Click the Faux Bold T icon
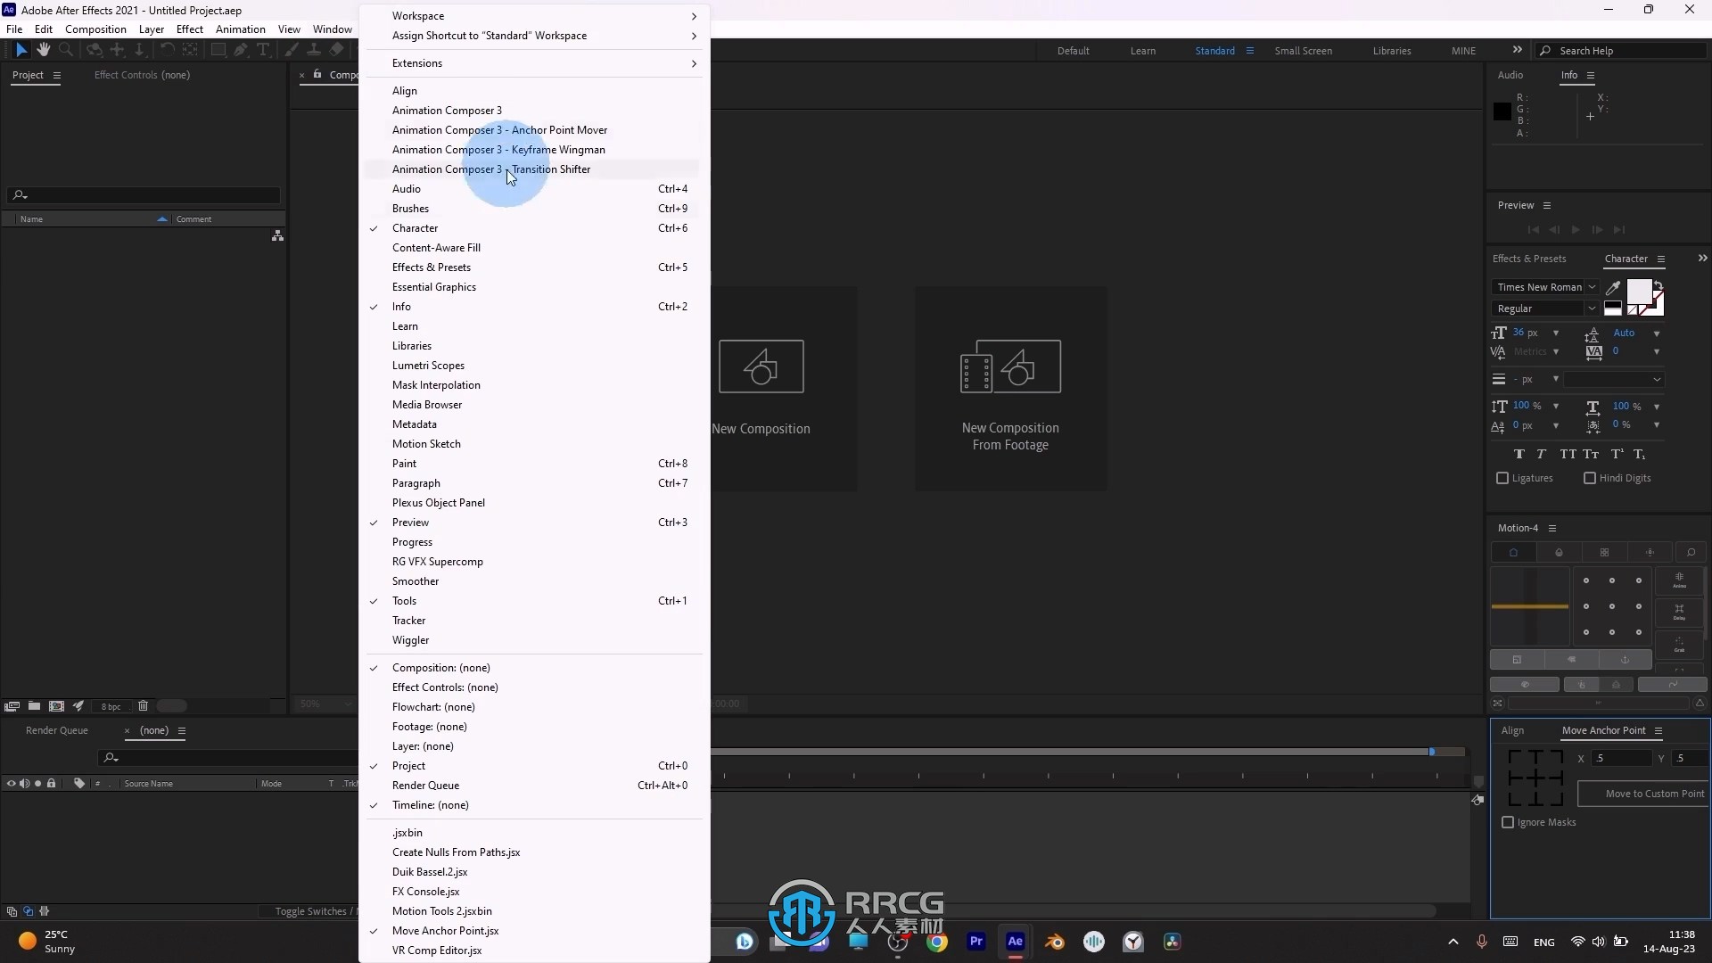The height and width of the screenshot is (963, 1712). tap(1519, 454)
